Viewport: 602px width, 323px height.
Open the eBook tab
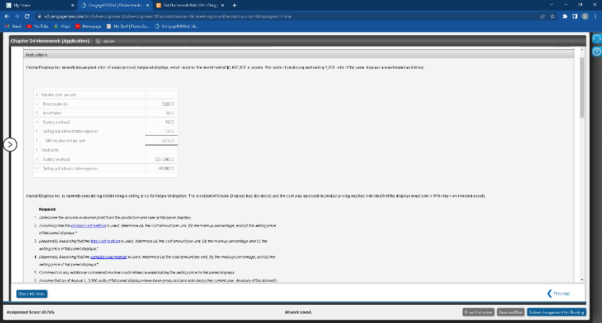click(109, 41)
